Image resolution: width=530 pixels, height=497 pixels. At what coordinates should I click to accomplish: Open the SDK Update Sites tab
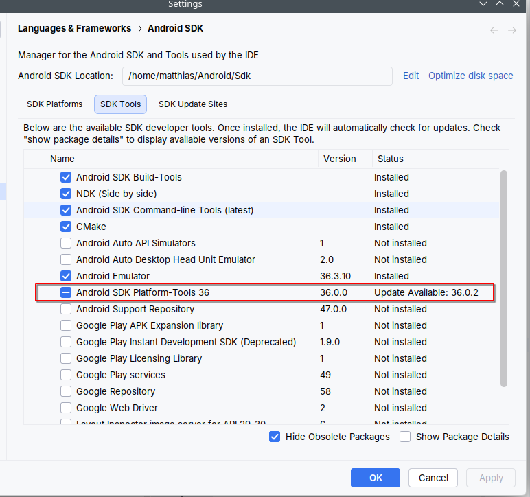[x=193, y=104]
